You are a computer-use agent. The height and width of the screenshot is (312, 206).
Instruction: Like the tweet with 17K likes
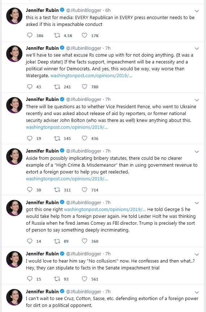(85, 35)
